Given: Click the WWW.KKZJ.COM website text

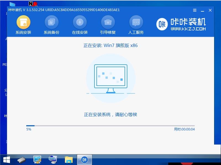Looking at the screenshot, I should 188,29.
